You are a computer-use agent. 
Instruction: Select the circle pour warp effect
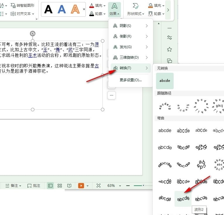tap(201, 165)
